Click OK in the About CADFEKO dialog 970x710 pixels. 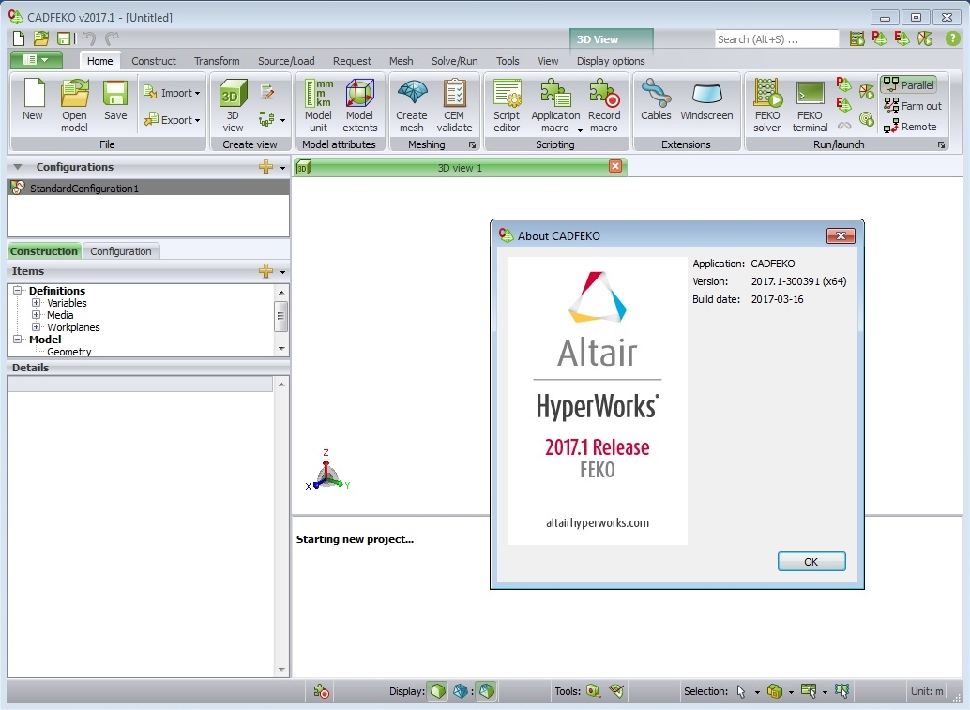click(811, 562)
